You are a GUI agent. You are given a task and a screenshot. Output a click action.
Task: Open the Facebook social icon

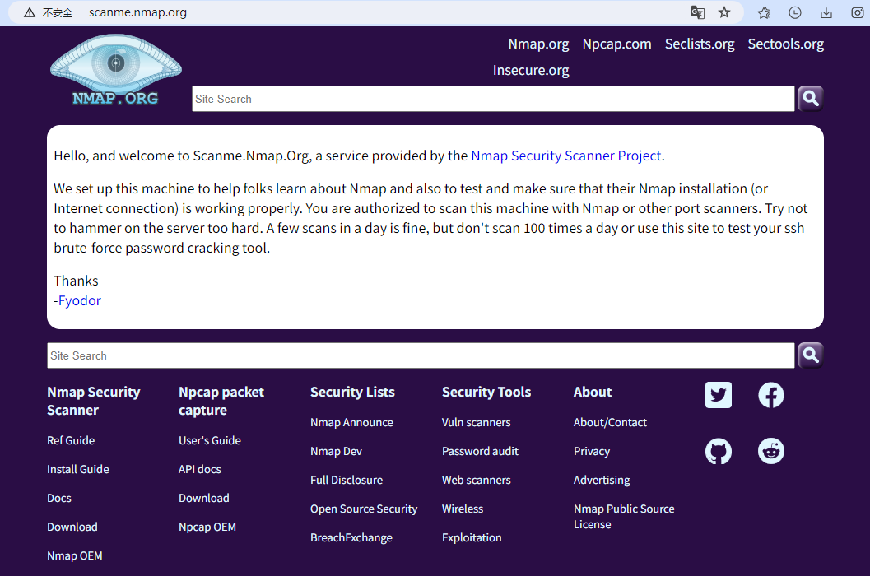tap(770, 395)
